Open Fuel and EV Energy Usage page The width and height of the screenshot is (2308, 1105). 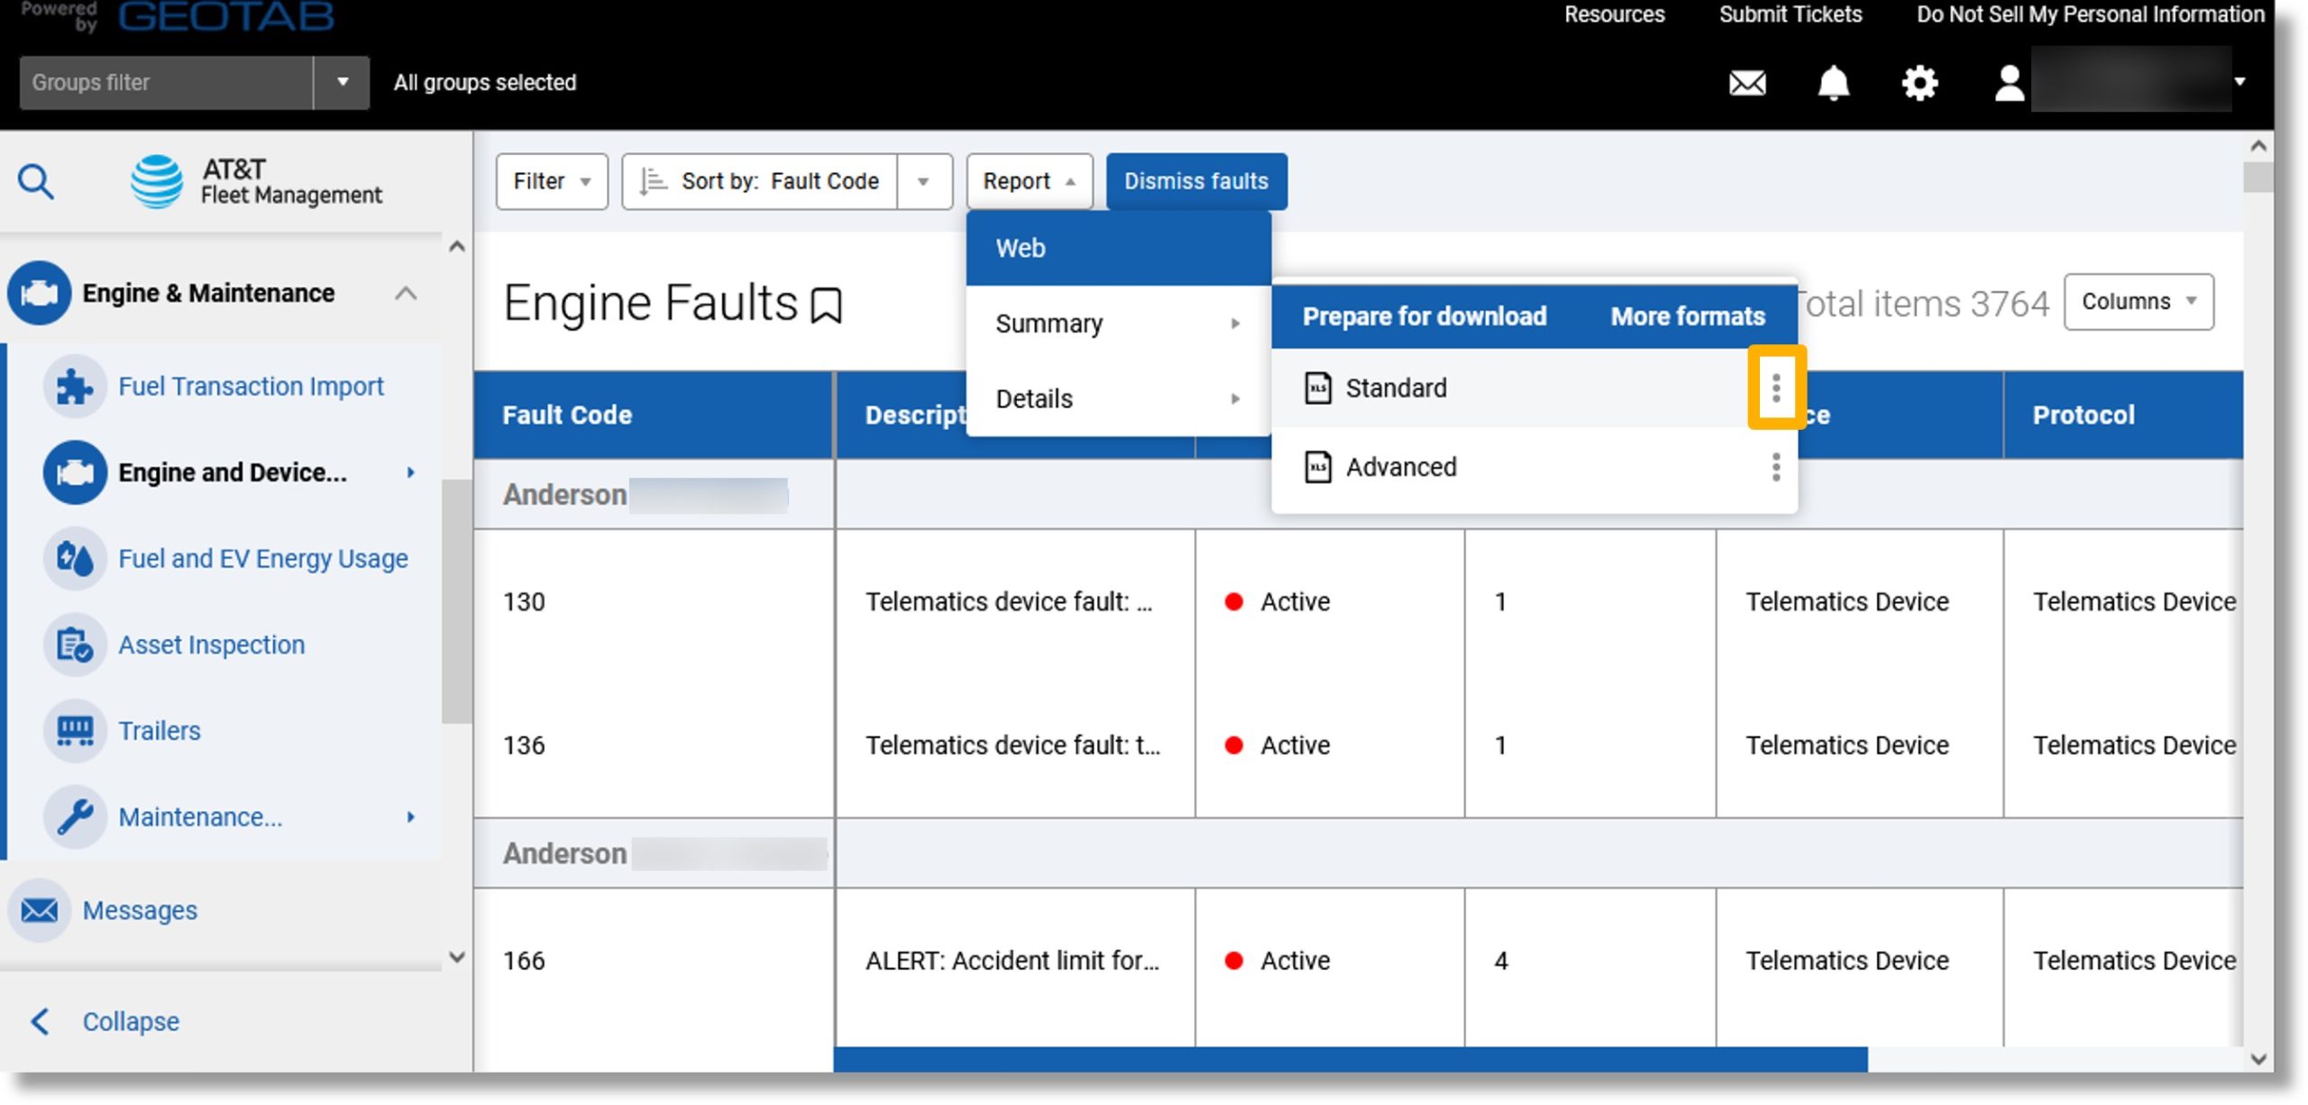263,559
